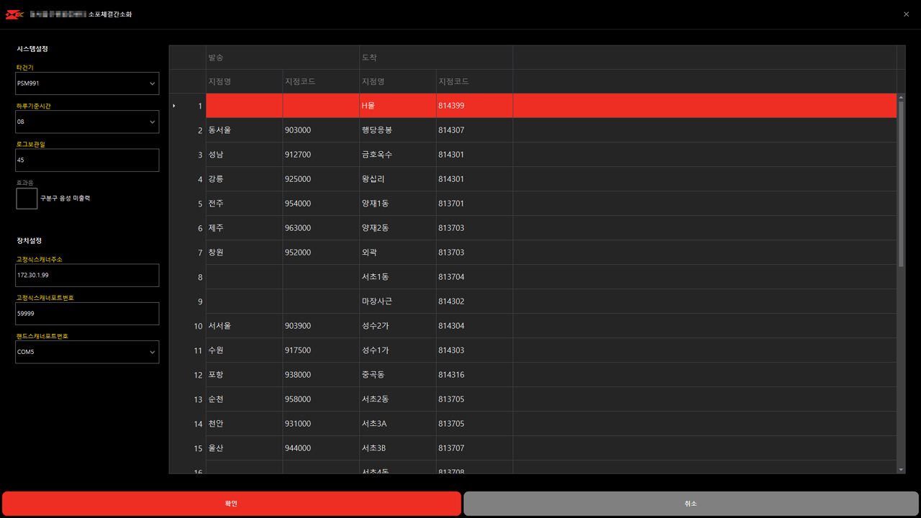
Task: Select the 마장사근 cell
Action: [x=398, y=301]
